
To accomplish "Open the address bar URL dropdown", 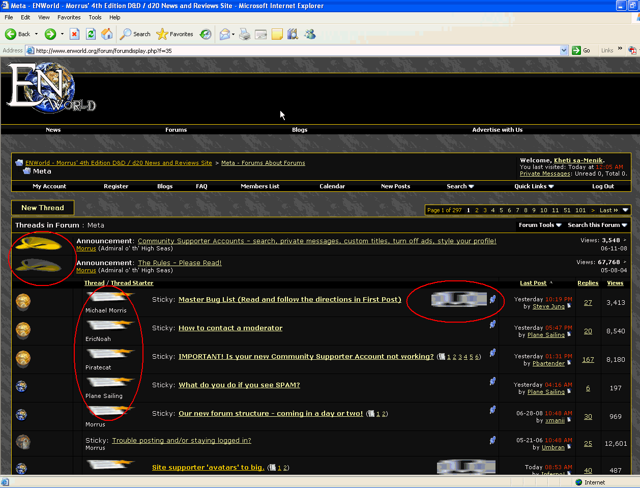I will tap(564, 50).
